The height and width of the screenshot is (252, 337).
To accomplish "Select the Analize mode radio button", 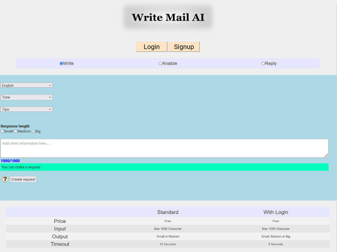I will click(160, 63).
